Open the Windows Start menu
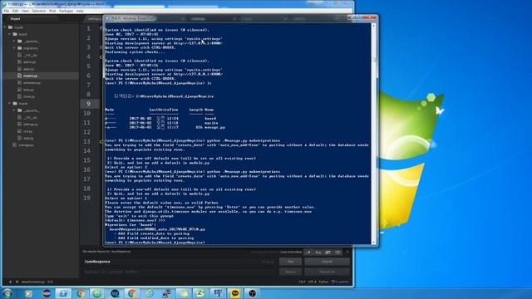This screenshot has width=532, height=299. tap(7, 293)
